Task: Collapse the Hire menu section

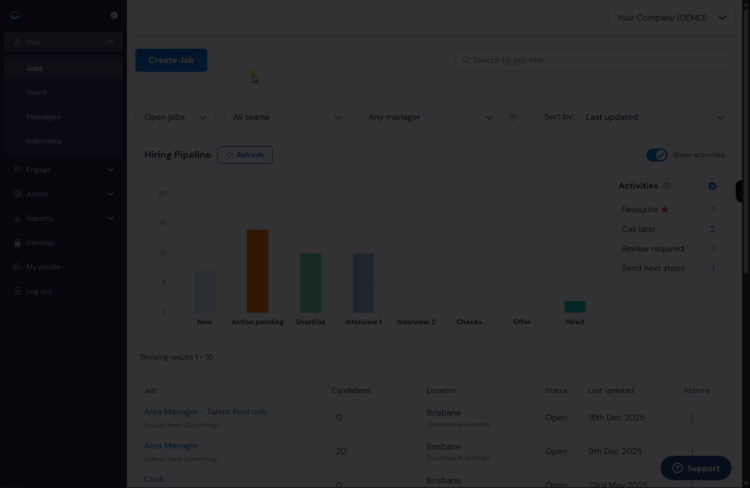Action: (x=110, y=42)
